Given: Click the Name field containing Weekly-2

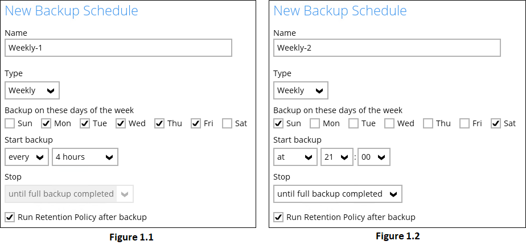Looking at the screenshot, I should point(387,48).
